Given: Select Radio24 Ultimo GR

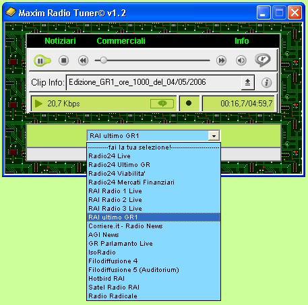Looking at the screenshot, I should click(154, 165).
